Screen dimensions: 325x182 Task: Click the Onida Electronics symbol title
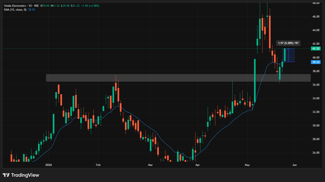coord(15,5)
